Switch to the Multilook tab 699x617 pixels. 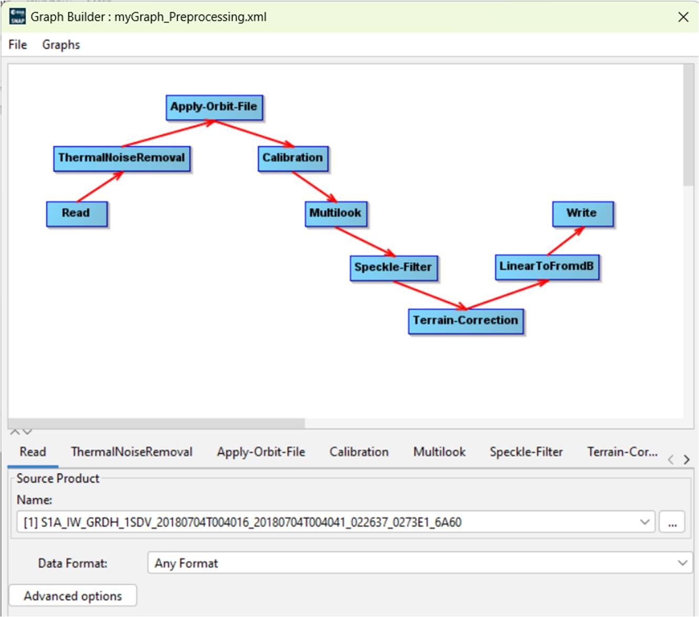[x=439, y=452]
